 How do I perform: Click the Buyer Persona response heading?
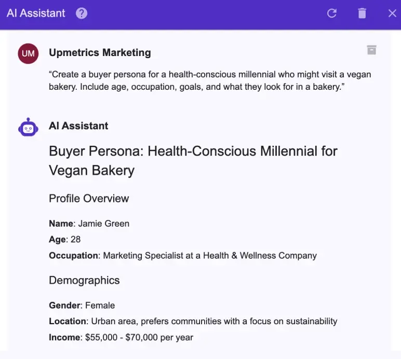point(193,160)
